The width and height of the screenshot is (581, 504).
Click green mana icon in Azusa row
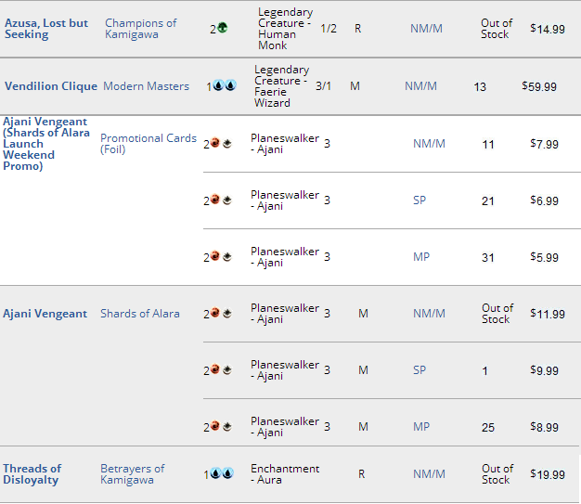coord(223,28)
